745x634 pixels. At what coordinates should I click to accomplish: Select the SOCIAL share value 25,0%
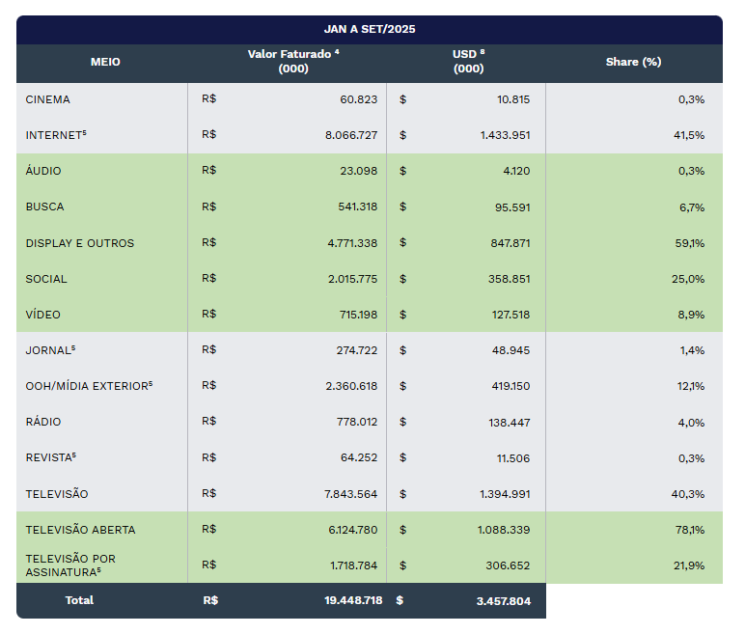[x=691, y=279]
